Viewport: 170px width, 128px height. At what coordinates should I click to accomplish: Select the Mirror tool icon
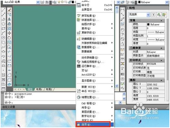click(9, 19)
